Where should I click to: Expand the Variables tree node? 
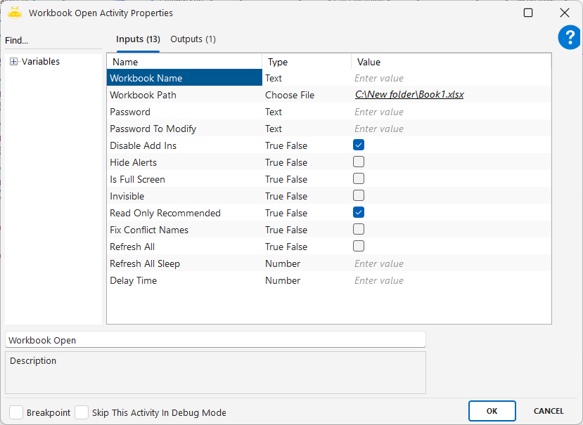click(14, 62)
